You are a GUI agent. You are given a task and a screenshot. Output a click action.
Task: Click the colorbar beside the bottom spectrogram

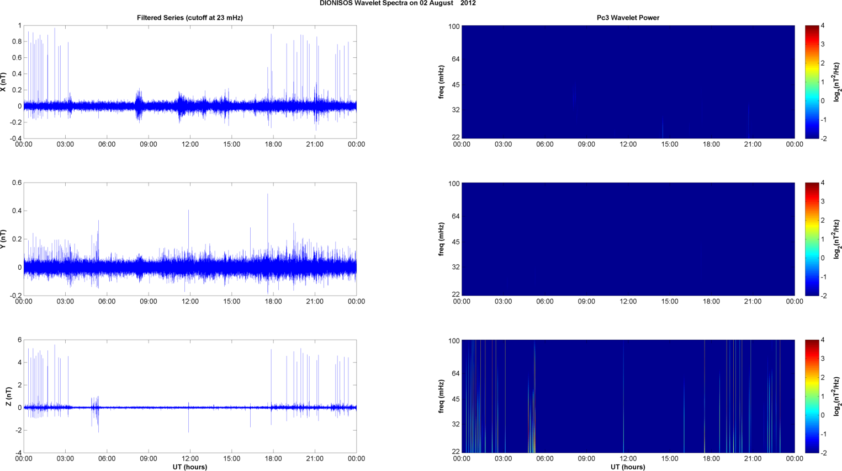[812, 396]
